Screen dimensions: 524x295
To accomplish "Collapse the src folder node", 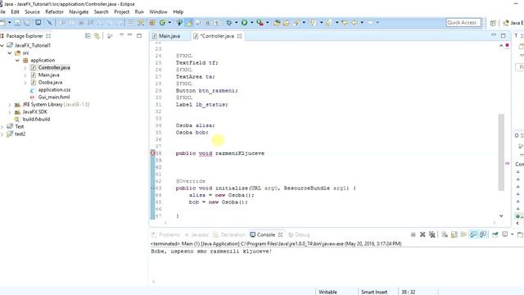I will pos(10,52).
